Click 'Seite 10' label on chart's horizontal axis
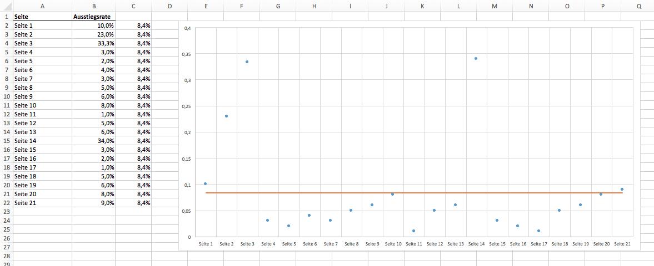654x266 pixels. pos(393,244)
